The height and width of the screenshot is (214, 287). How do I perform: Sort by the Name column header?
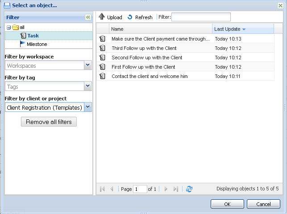tap(161, 29)
